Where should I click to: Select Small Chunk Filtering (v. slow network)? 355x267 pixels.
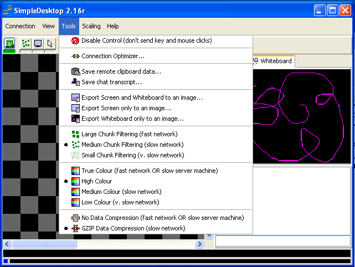tap(156, 155)
